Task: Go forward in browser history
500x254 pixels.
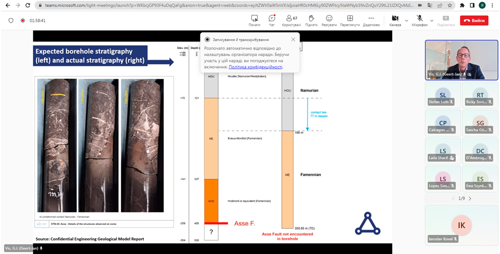Action: click(17, 5)
